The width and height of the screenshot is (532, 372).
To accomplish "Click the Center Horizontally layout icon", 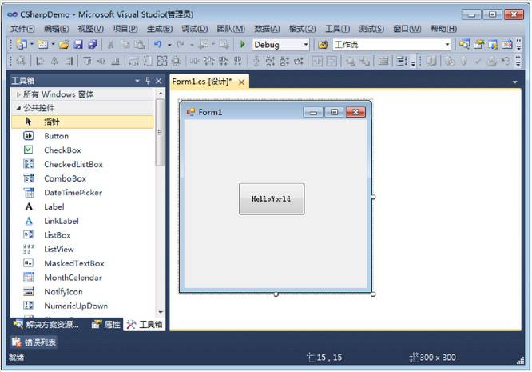I will (317, 61).
